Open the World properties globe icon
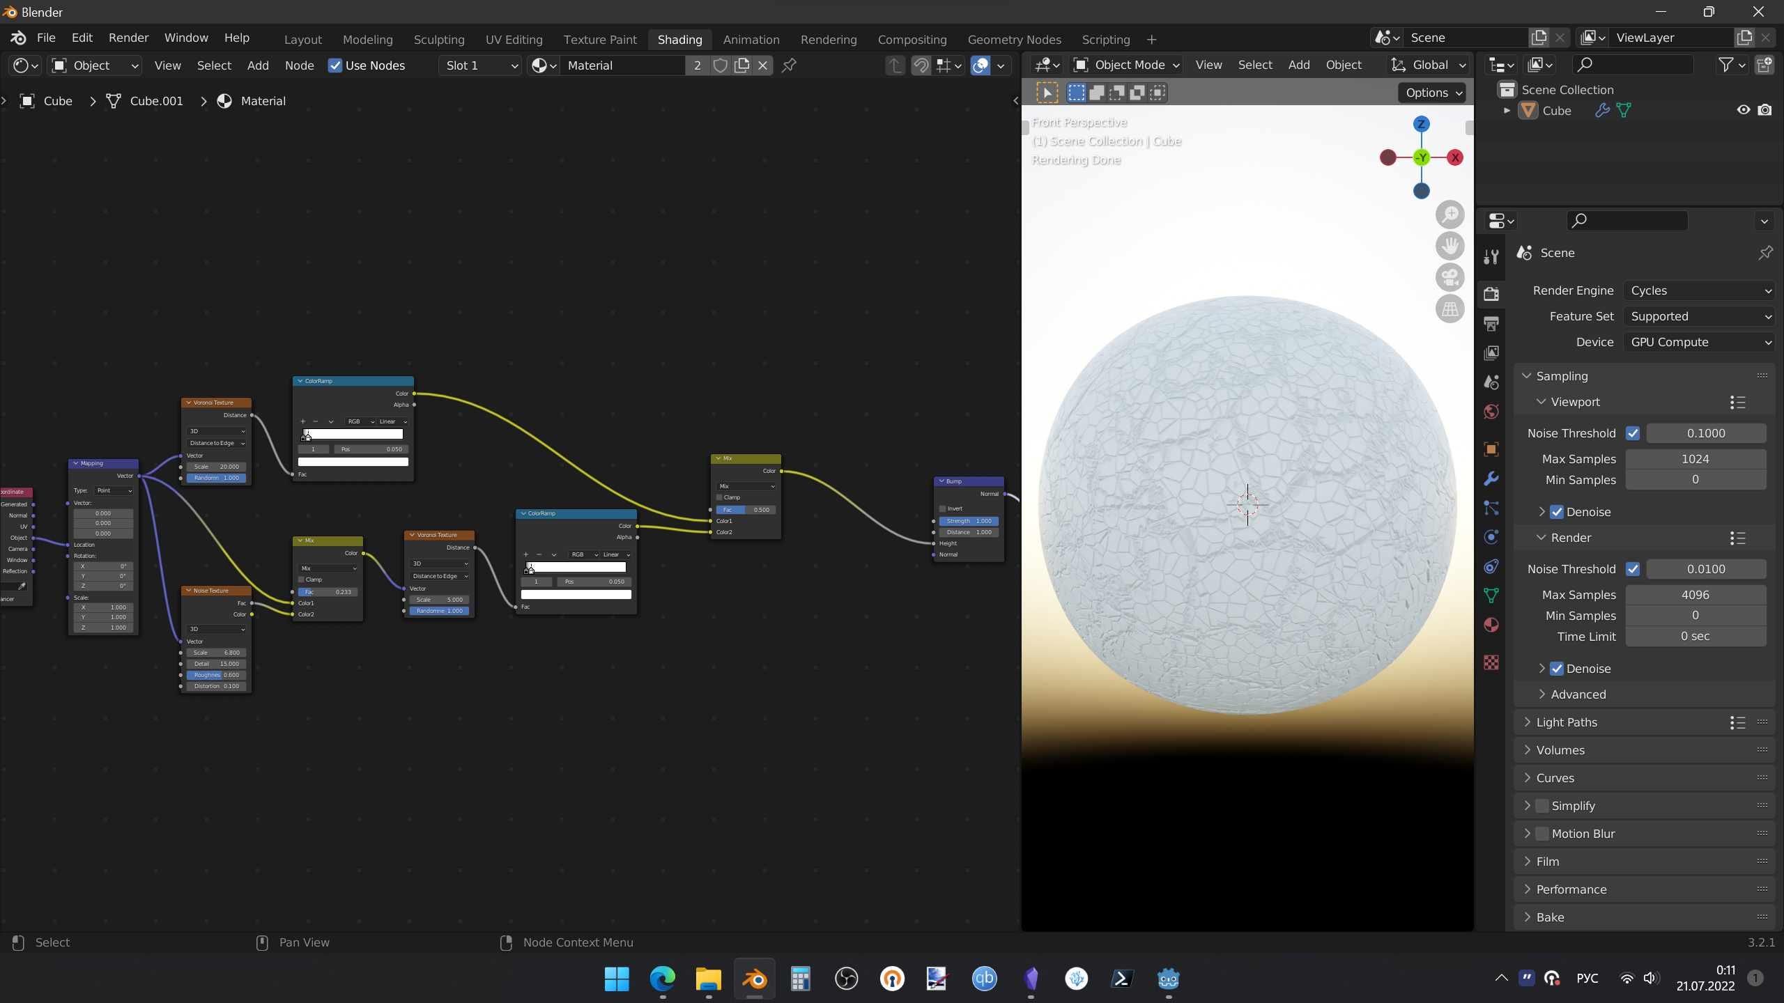 point(1491,412)
